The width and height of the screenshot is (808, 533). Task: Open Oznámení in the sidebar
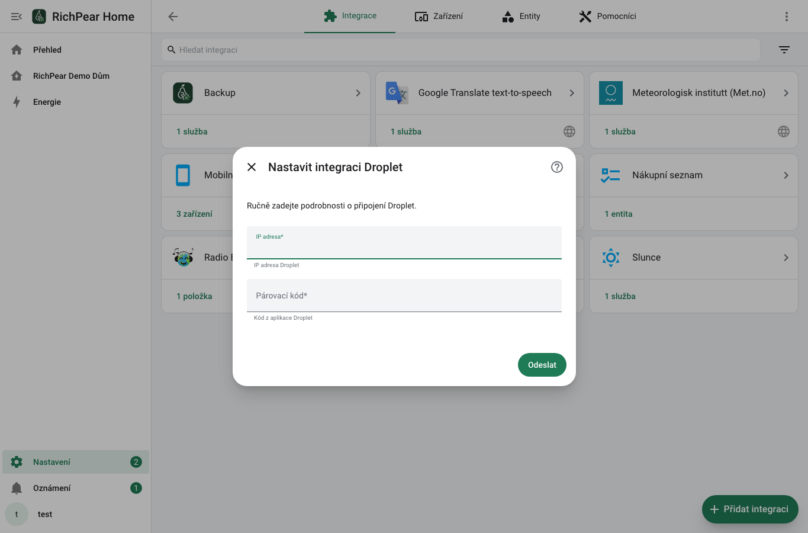(x=76, y=488)
